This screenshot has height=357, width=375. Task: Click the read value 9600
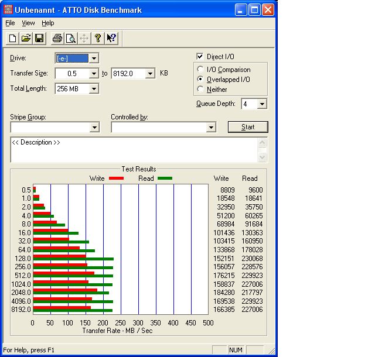pos(255,190)
